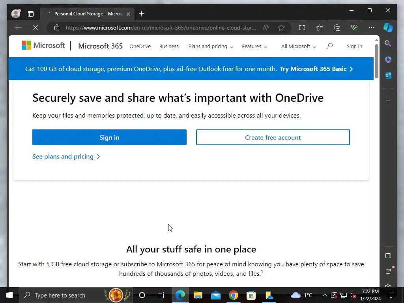
Task: Click the Microsoft logo
Action: (43, 46)
